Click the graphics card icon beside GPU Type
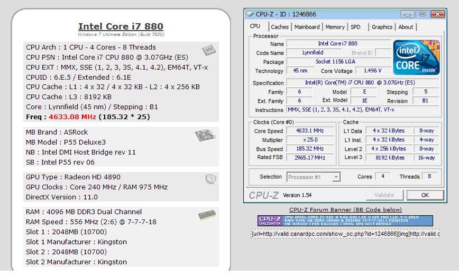Image resolution: width=459 pixels, height=278 pixels. click(210, 179)
